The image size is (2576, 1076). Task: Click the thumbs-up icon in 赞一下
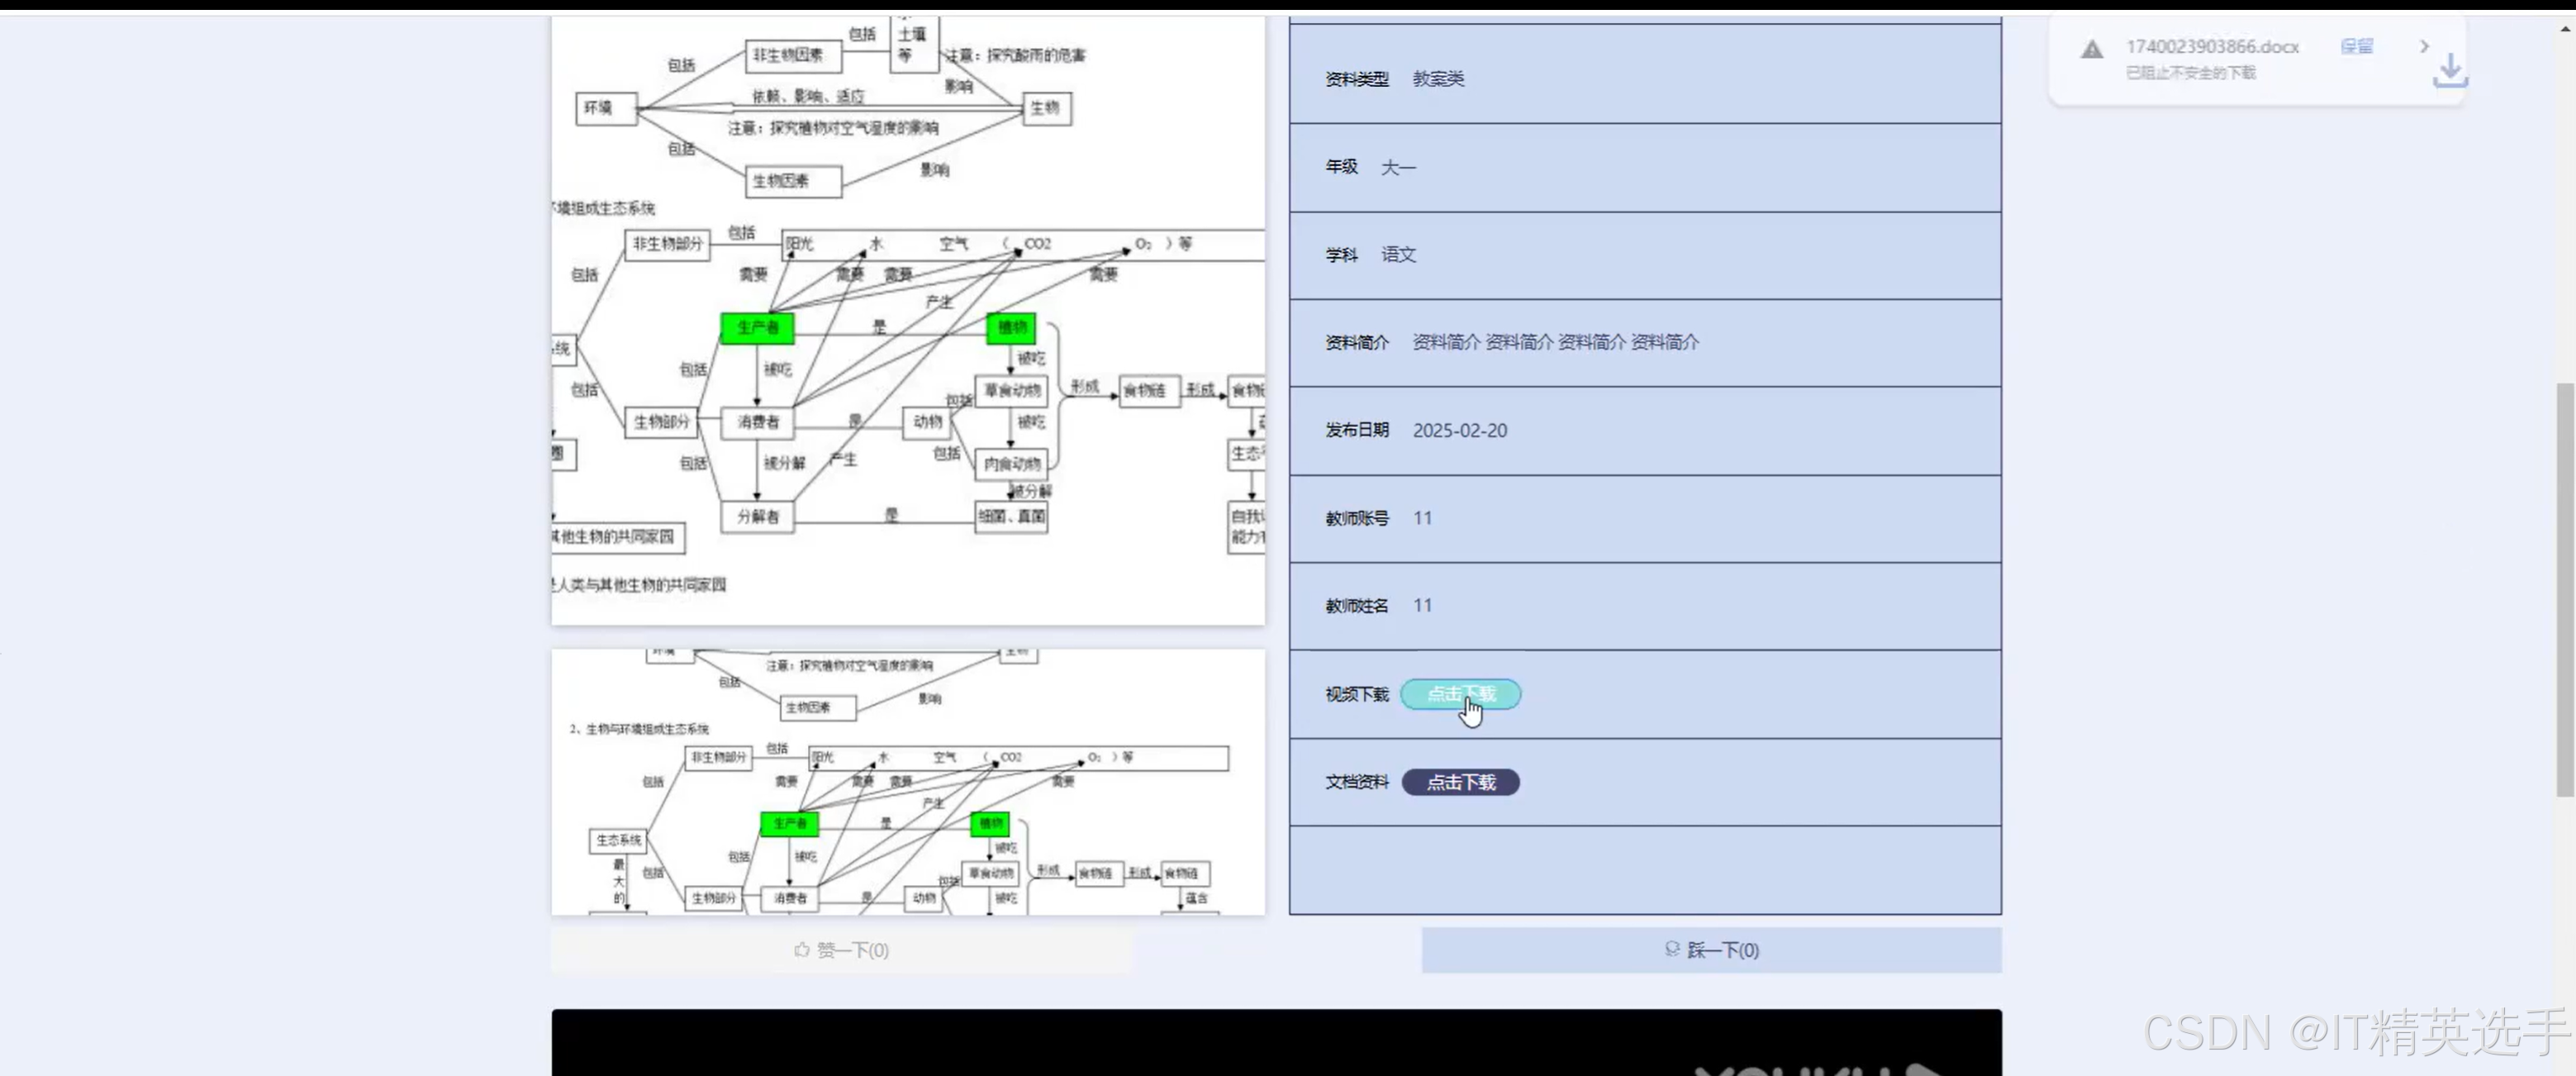tap(801, 950)
